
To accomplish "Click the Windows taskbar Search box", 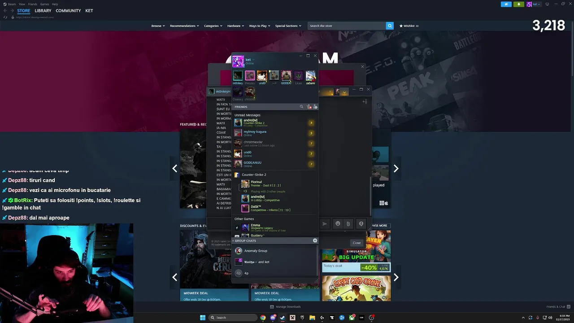I will 233,318.
